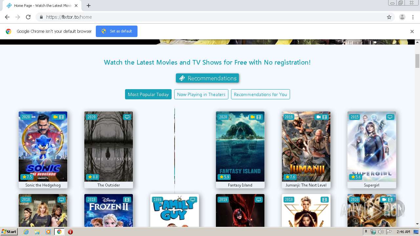This screenshot has width=420, height=236.
Task: Dismiss the default browser notification bar
Action: tap(412, 31)
